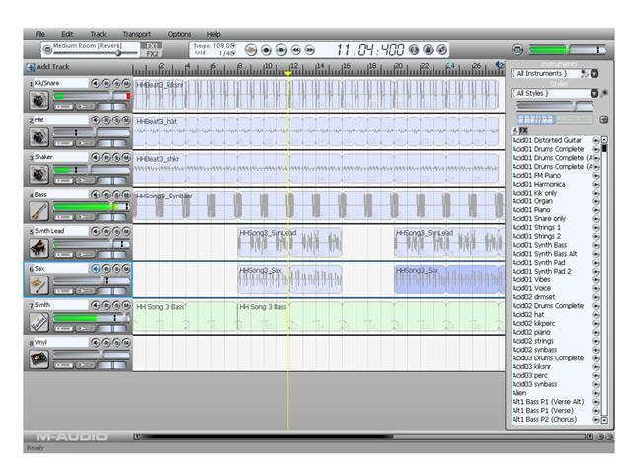Click the Synth keyboard instrument icon
This screenshot has height=474, width=632.
(39, 321)
